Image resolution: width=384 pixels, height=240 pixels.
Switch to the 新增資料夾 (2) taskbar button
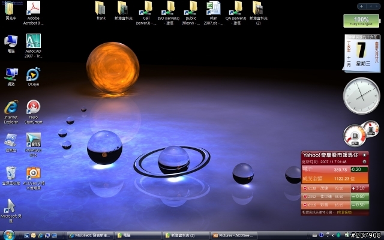tap(186, 236)
